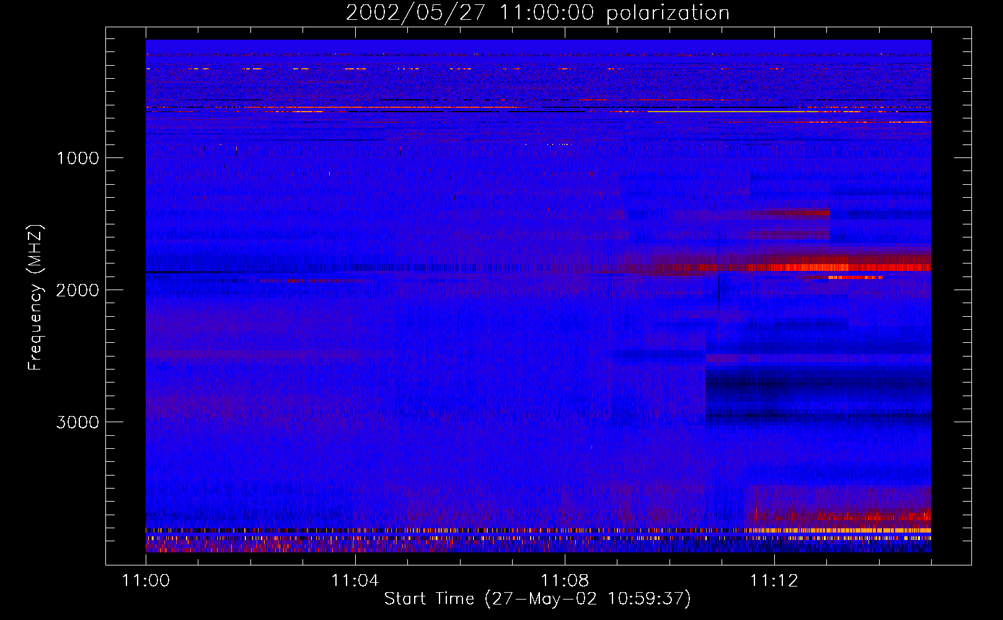Screen dimensions: 1003x620
Task: Click the 3000 frequency tick label
Action: point(77,422)
